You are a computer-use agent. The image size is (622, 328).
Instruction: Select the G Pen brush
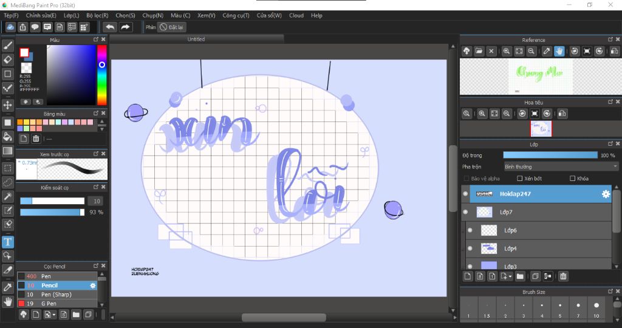click(x=57, y=304)
